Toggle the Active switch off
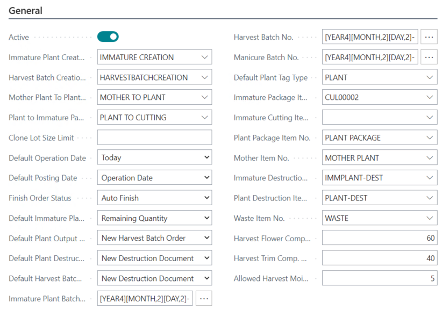Viewport: 442px width, 310px height. click(x=108, y=37)
